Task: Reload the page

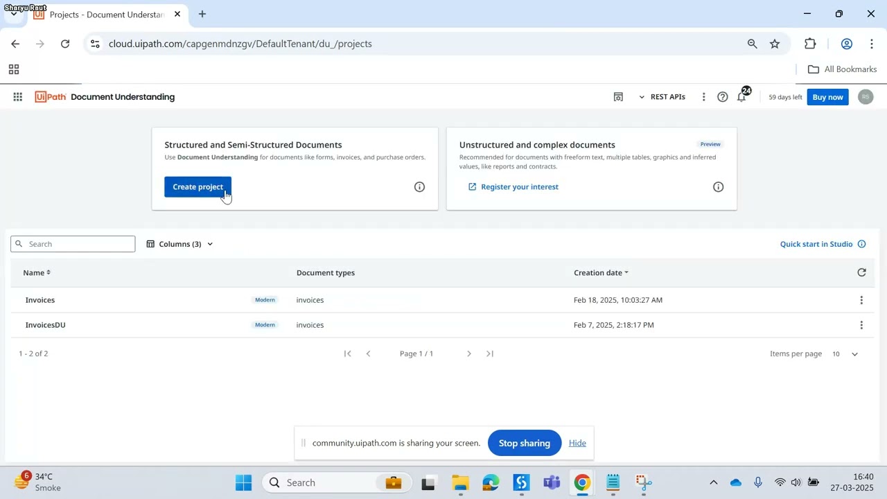Action: (x=65, y=44)
